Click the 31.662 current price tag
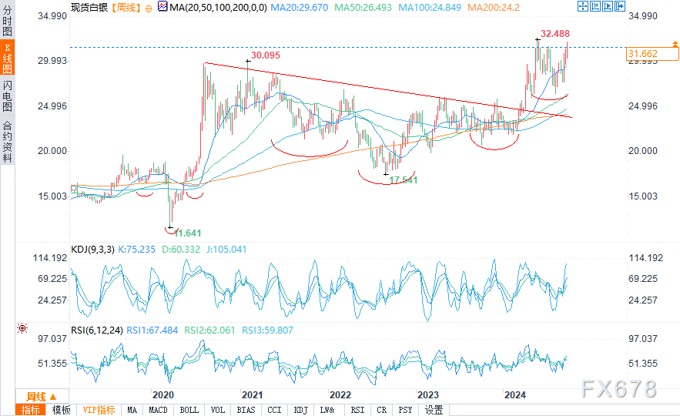 652,54
